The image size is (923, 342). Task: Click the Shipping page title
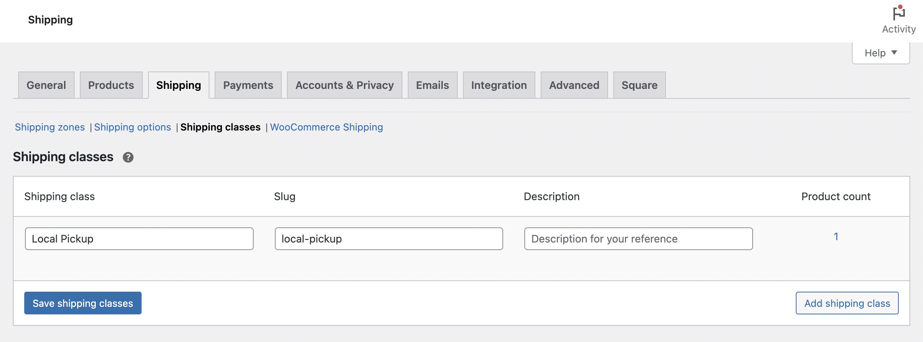50,20
